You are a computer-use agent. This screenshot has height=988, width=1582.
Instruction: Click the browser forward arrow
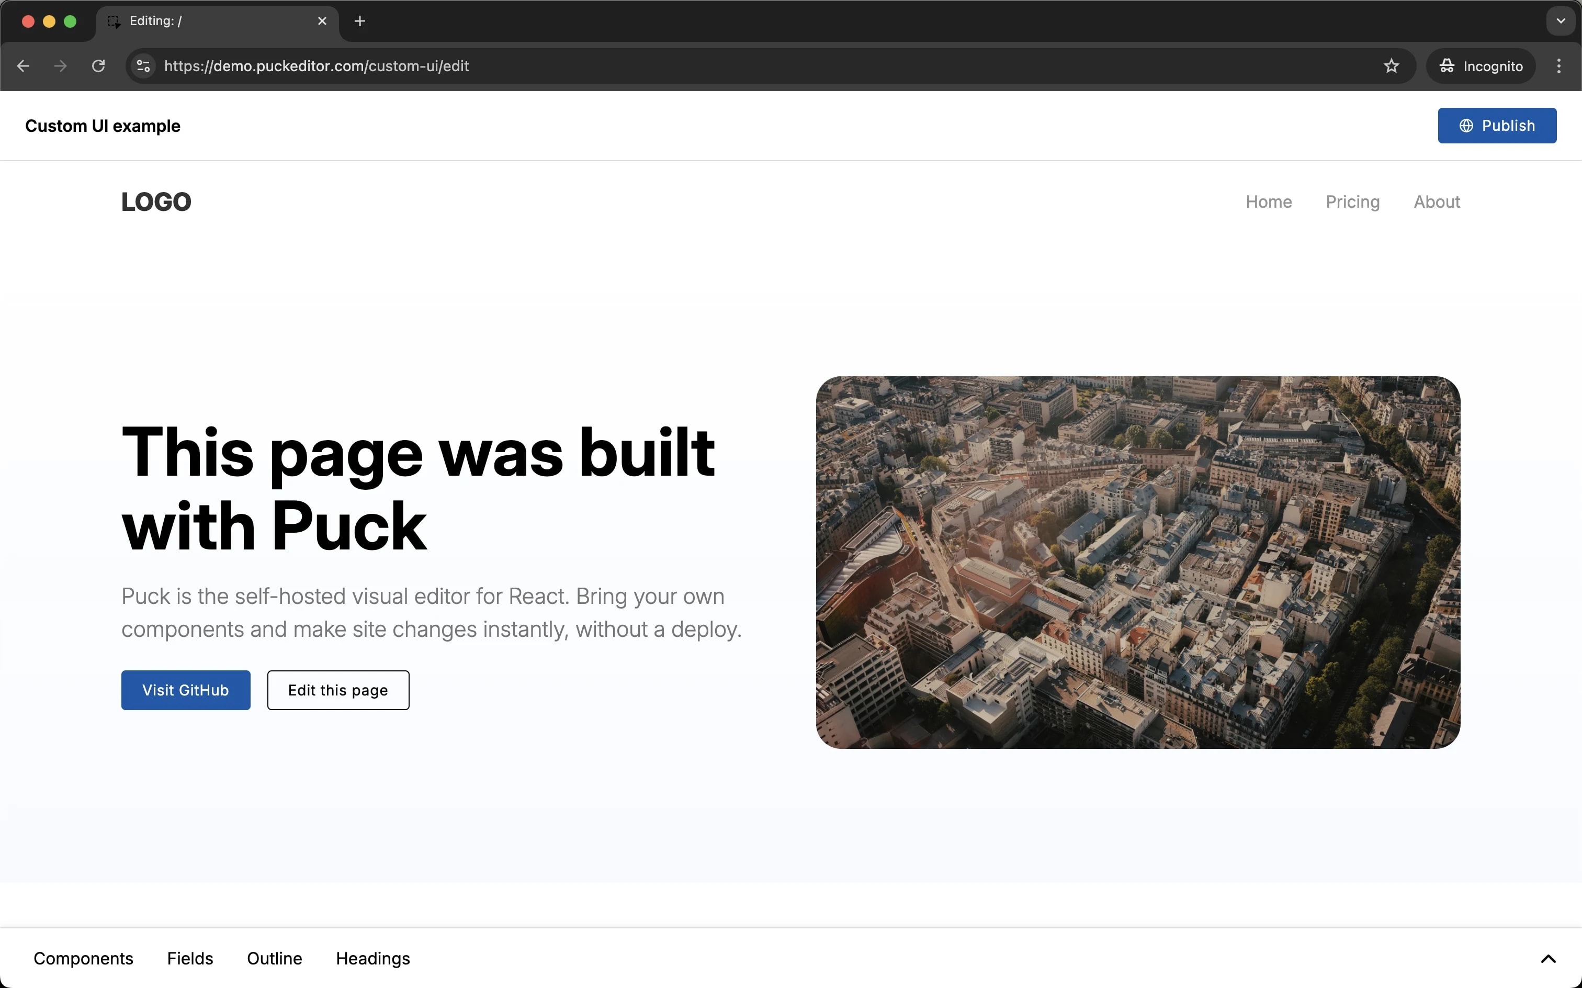point(61,66)
